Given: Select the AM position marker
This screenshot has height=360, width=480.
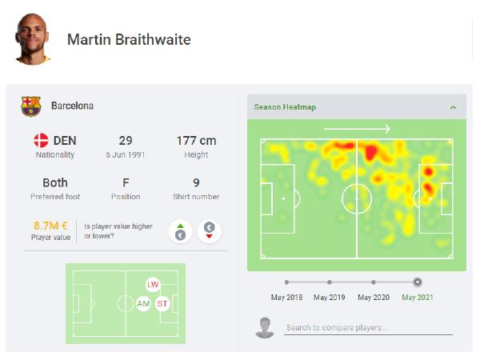Looking at the screenshot, I should pyautogui.click(x=143, y=304).
